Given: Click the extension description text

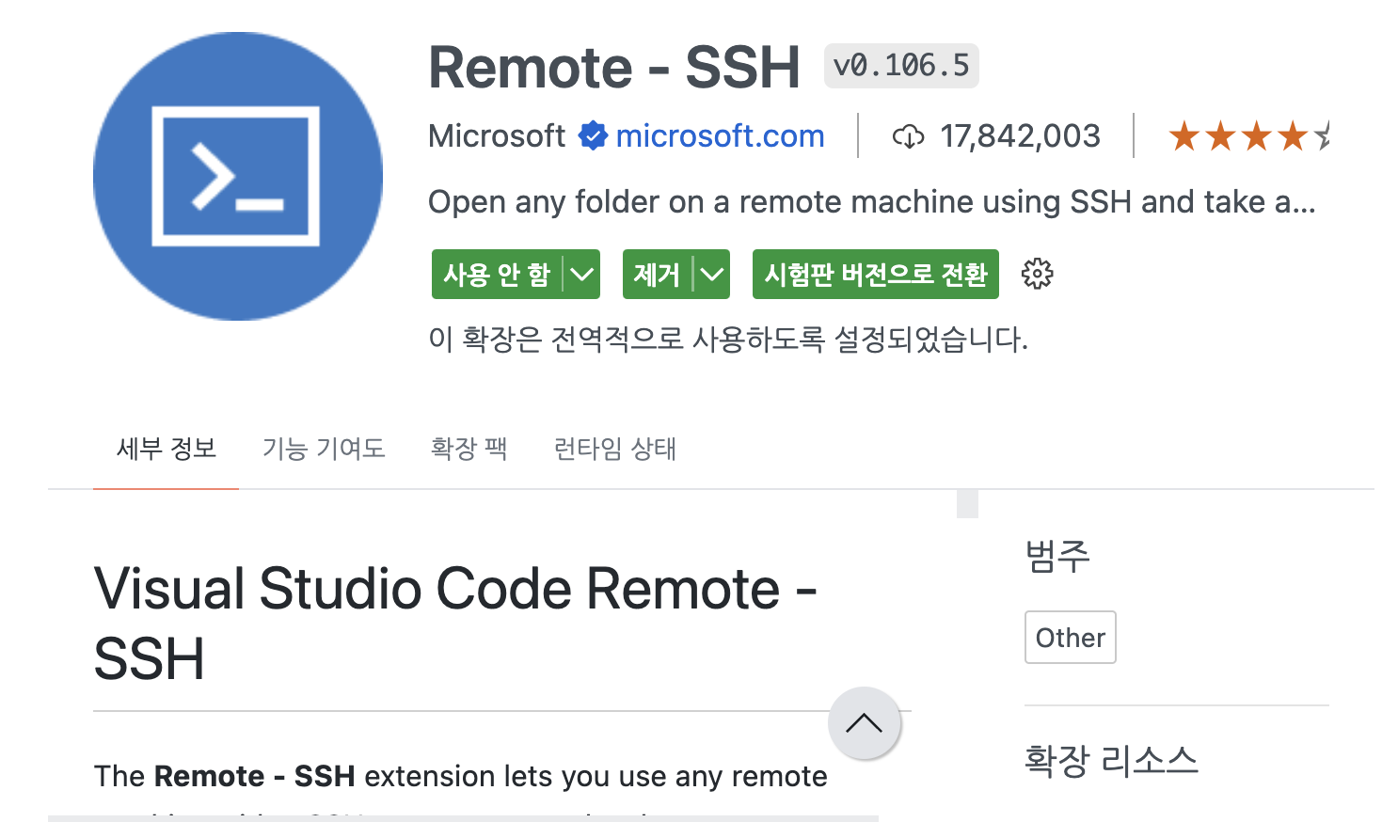Looking at the screenshot, I should click(872, 202).
